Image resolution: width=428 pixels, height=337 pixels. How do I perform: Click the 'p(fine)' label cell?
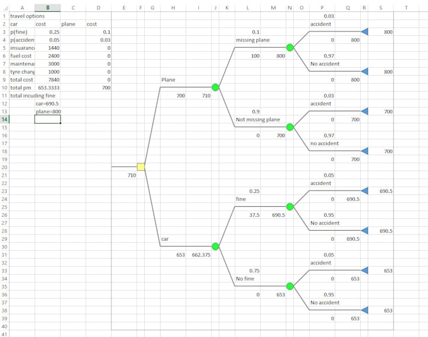[x=19, y=32]
